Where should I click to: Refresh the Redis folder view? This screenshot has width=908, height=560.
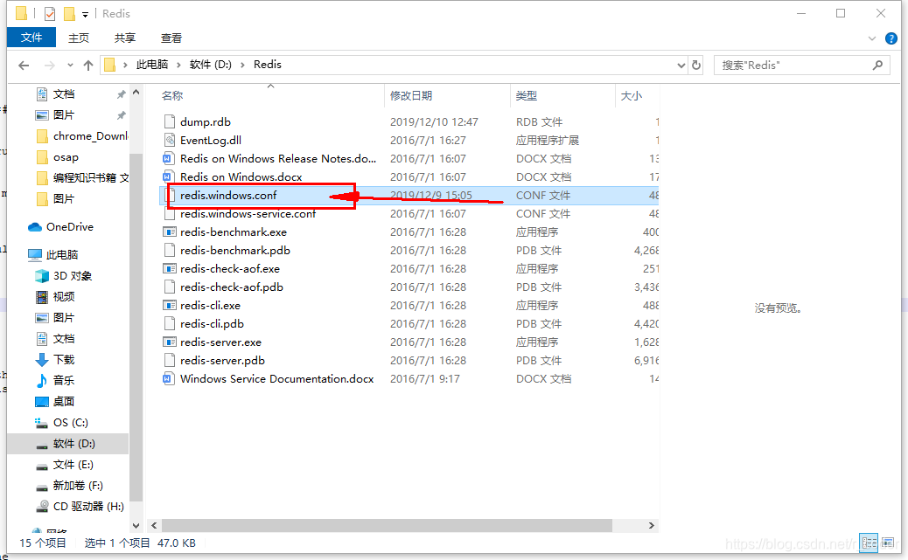point(696,65)
